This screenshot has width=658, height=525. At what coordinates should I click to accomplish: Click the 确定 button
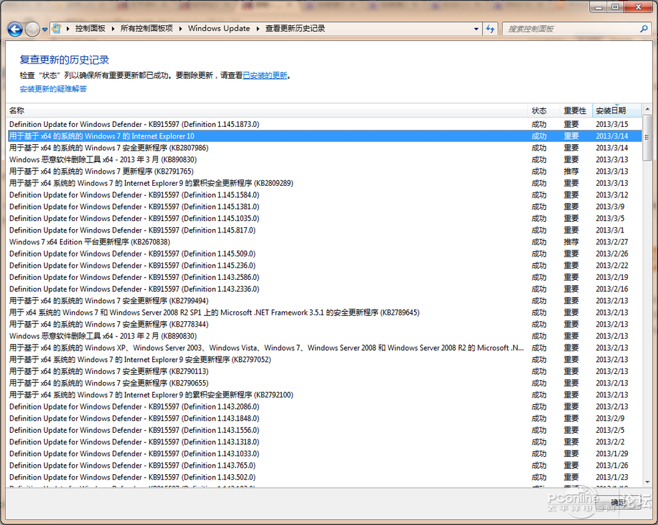click(x=618, y=502)
